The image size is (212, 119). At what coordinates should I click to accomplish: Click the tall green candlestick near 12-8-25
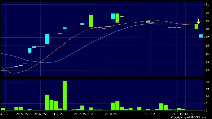click(91, 21)
